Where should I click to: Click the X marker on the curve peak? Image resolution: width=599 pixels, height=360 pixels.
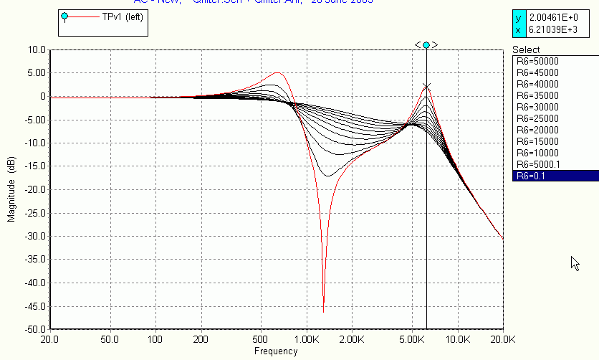click(427, 87)
